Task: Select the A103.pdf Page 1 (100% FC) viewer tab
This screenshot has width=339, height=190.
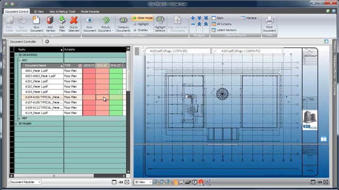Action: (x=247, y=51)
